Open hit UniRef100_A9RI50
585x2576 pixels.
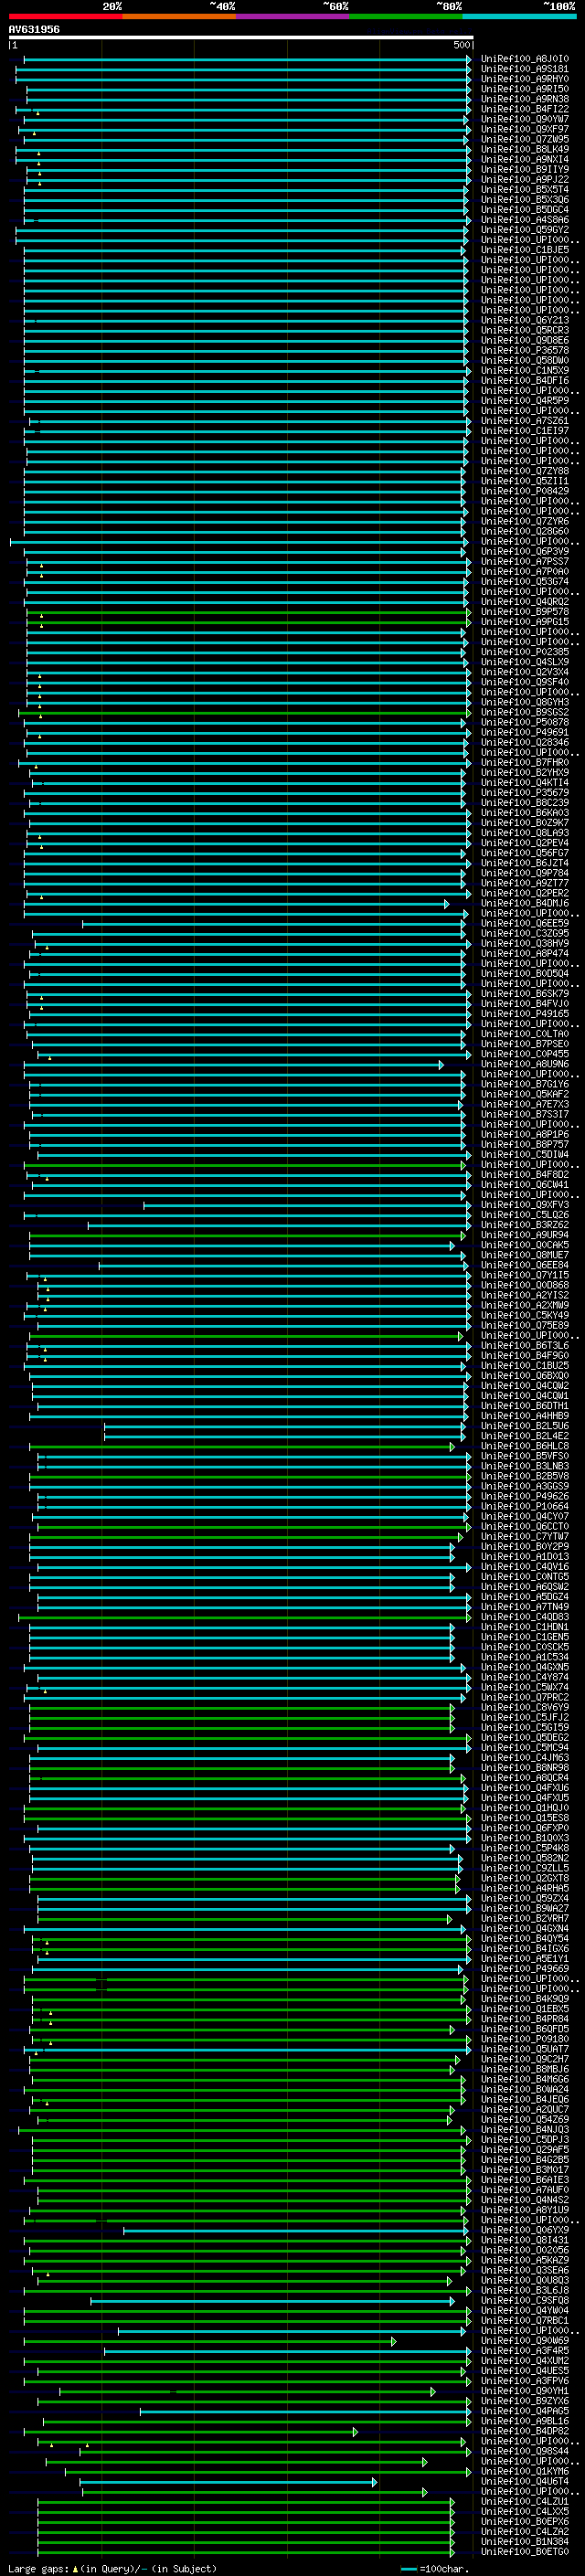[x=524, y=89]
